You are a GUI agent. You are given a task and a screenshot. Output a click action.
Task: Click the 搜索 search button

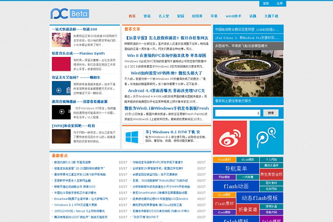[x=271, y=113]
